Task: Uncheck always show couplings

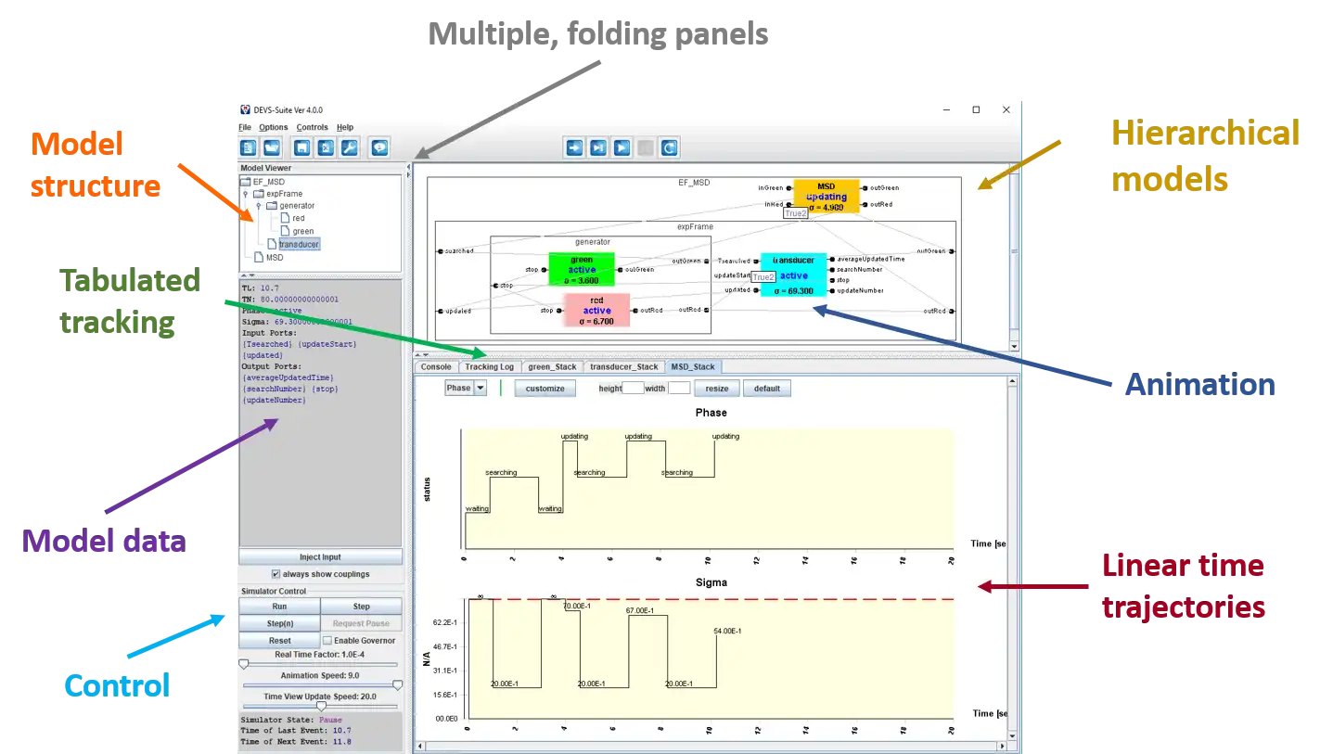Action: tap(275, 573)
